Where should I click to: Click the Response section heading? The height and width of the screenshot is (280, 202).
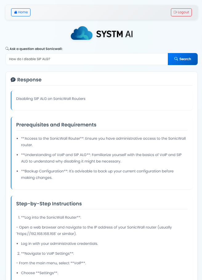click(x=29, y=80)
